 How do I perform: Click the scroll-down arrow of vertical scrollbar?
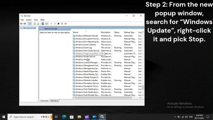click(143, 95)
